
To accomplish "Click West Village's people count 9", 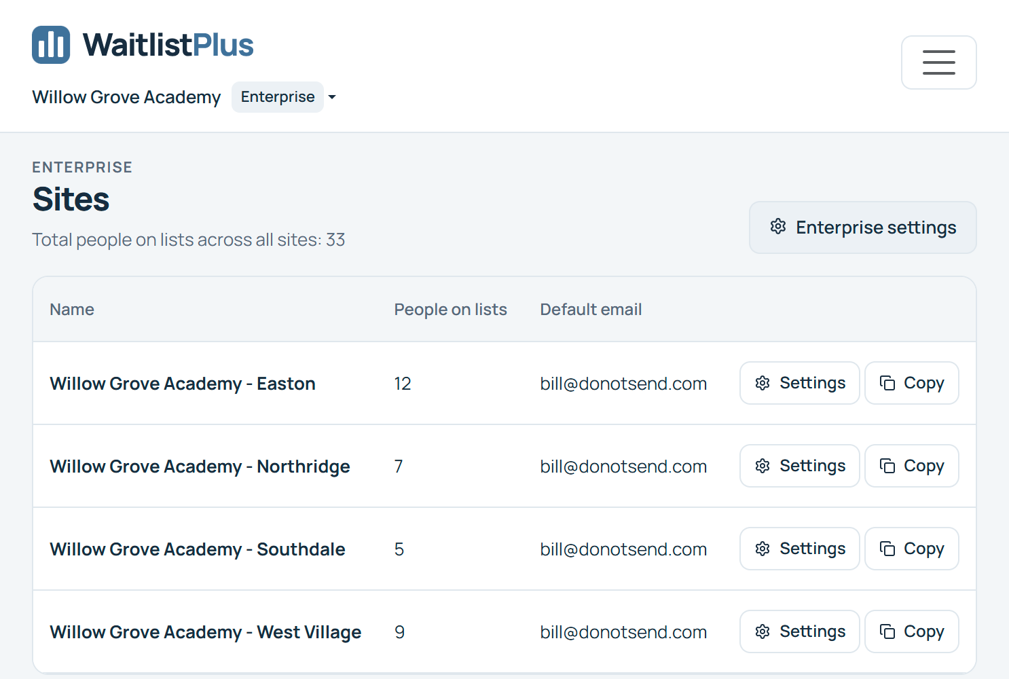I will click(400, 632).
